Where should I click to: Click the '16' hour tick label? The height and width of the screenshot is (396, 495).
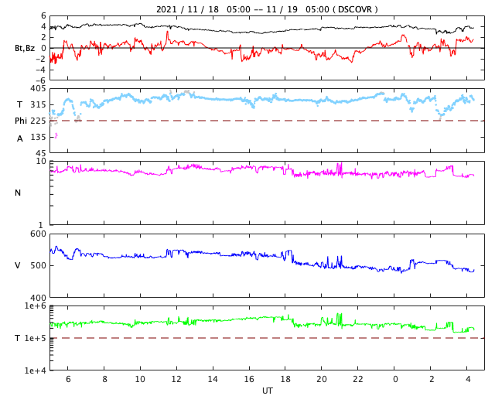(249, 379)
